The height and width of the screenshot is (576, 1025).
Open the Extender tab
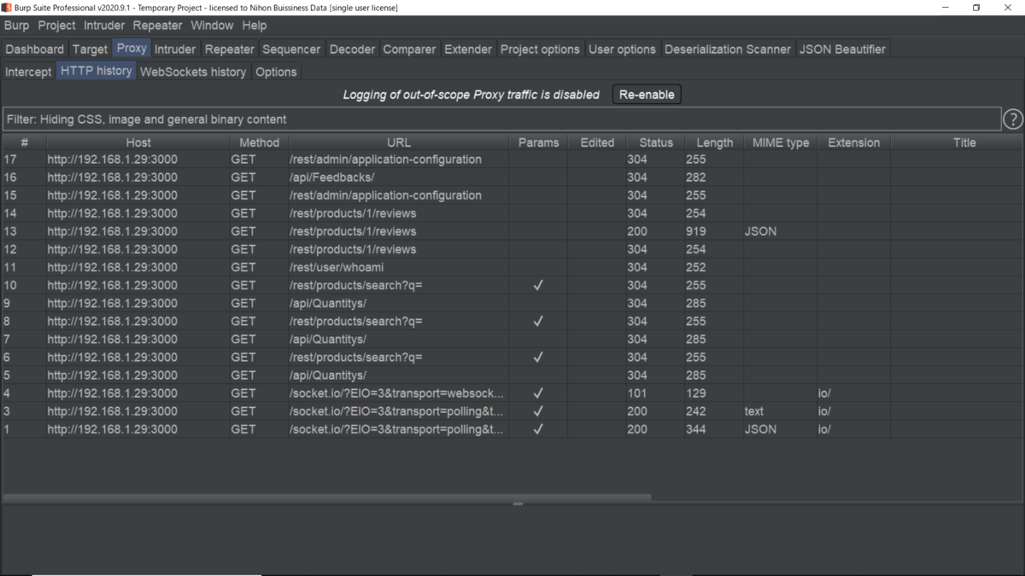468,49
